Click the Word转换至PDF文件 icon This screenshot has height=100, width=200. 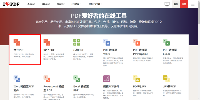coord(17,79)
